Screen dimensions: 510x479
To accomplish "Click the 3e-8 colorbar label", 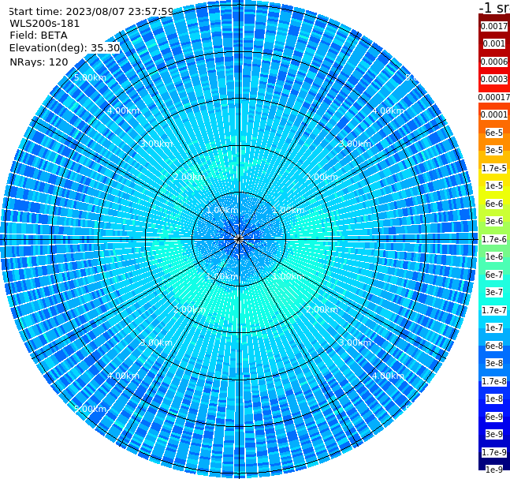I will click(x=494, y=363).
